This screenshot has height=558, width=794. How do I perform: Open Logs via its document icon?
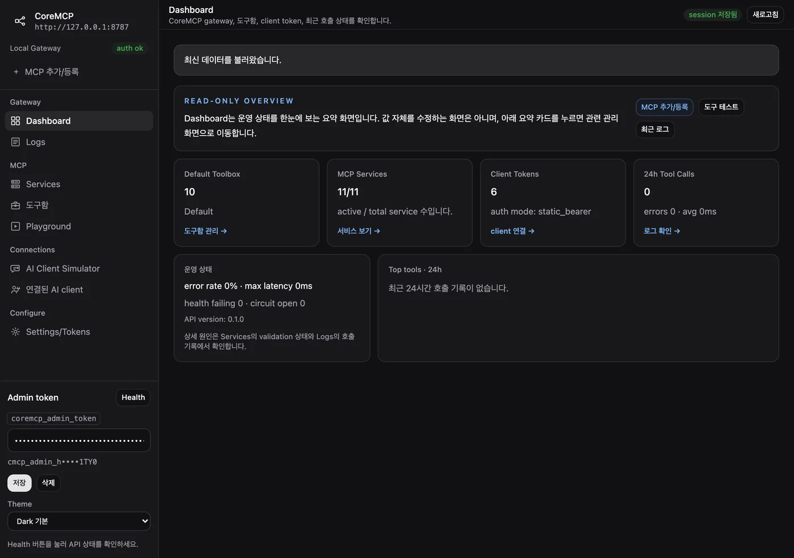tap(15, 142)
